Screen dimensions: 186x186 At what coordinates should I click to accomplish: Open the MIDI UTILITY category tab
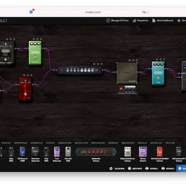click(x=81, y=143)
